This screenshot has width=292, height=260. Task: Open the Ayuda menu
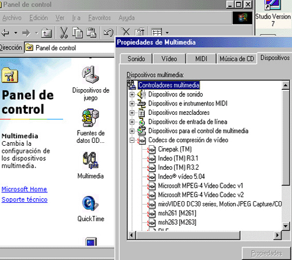click(127, 17)
